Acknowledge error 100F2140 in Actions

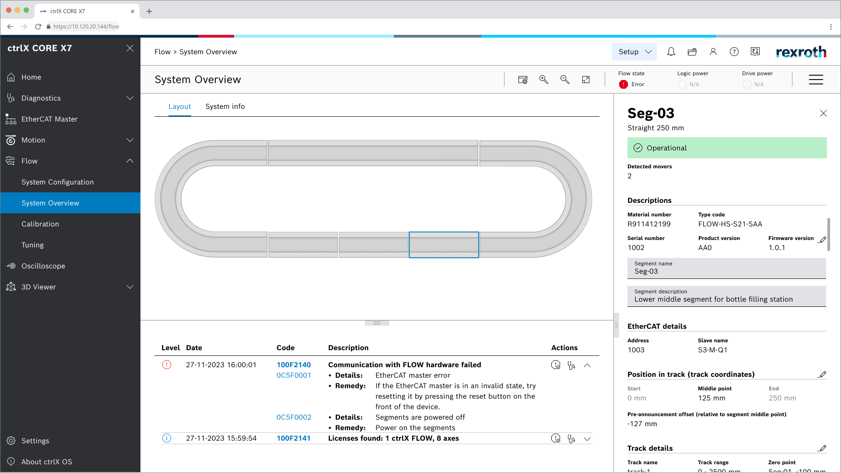click(x=556, y=365)
